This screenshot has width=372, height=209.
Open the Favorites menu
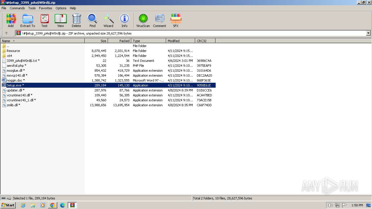click(x=46, y=8)
